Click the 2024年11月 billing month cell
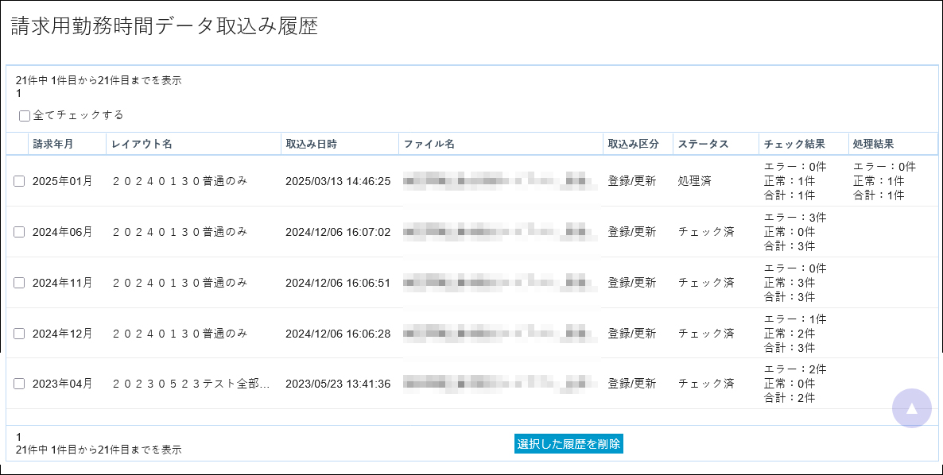Screen dimensions: 943x475 pos(63,283)
